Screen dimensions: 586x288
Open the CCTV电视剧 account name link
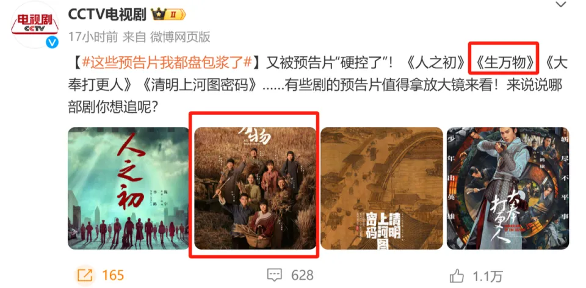[x=107, y=14]
